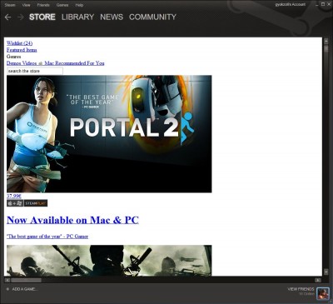Viewport: 333px width, 304px height.
Task: Open the account link at top right
Action: [x=291, y=4]
